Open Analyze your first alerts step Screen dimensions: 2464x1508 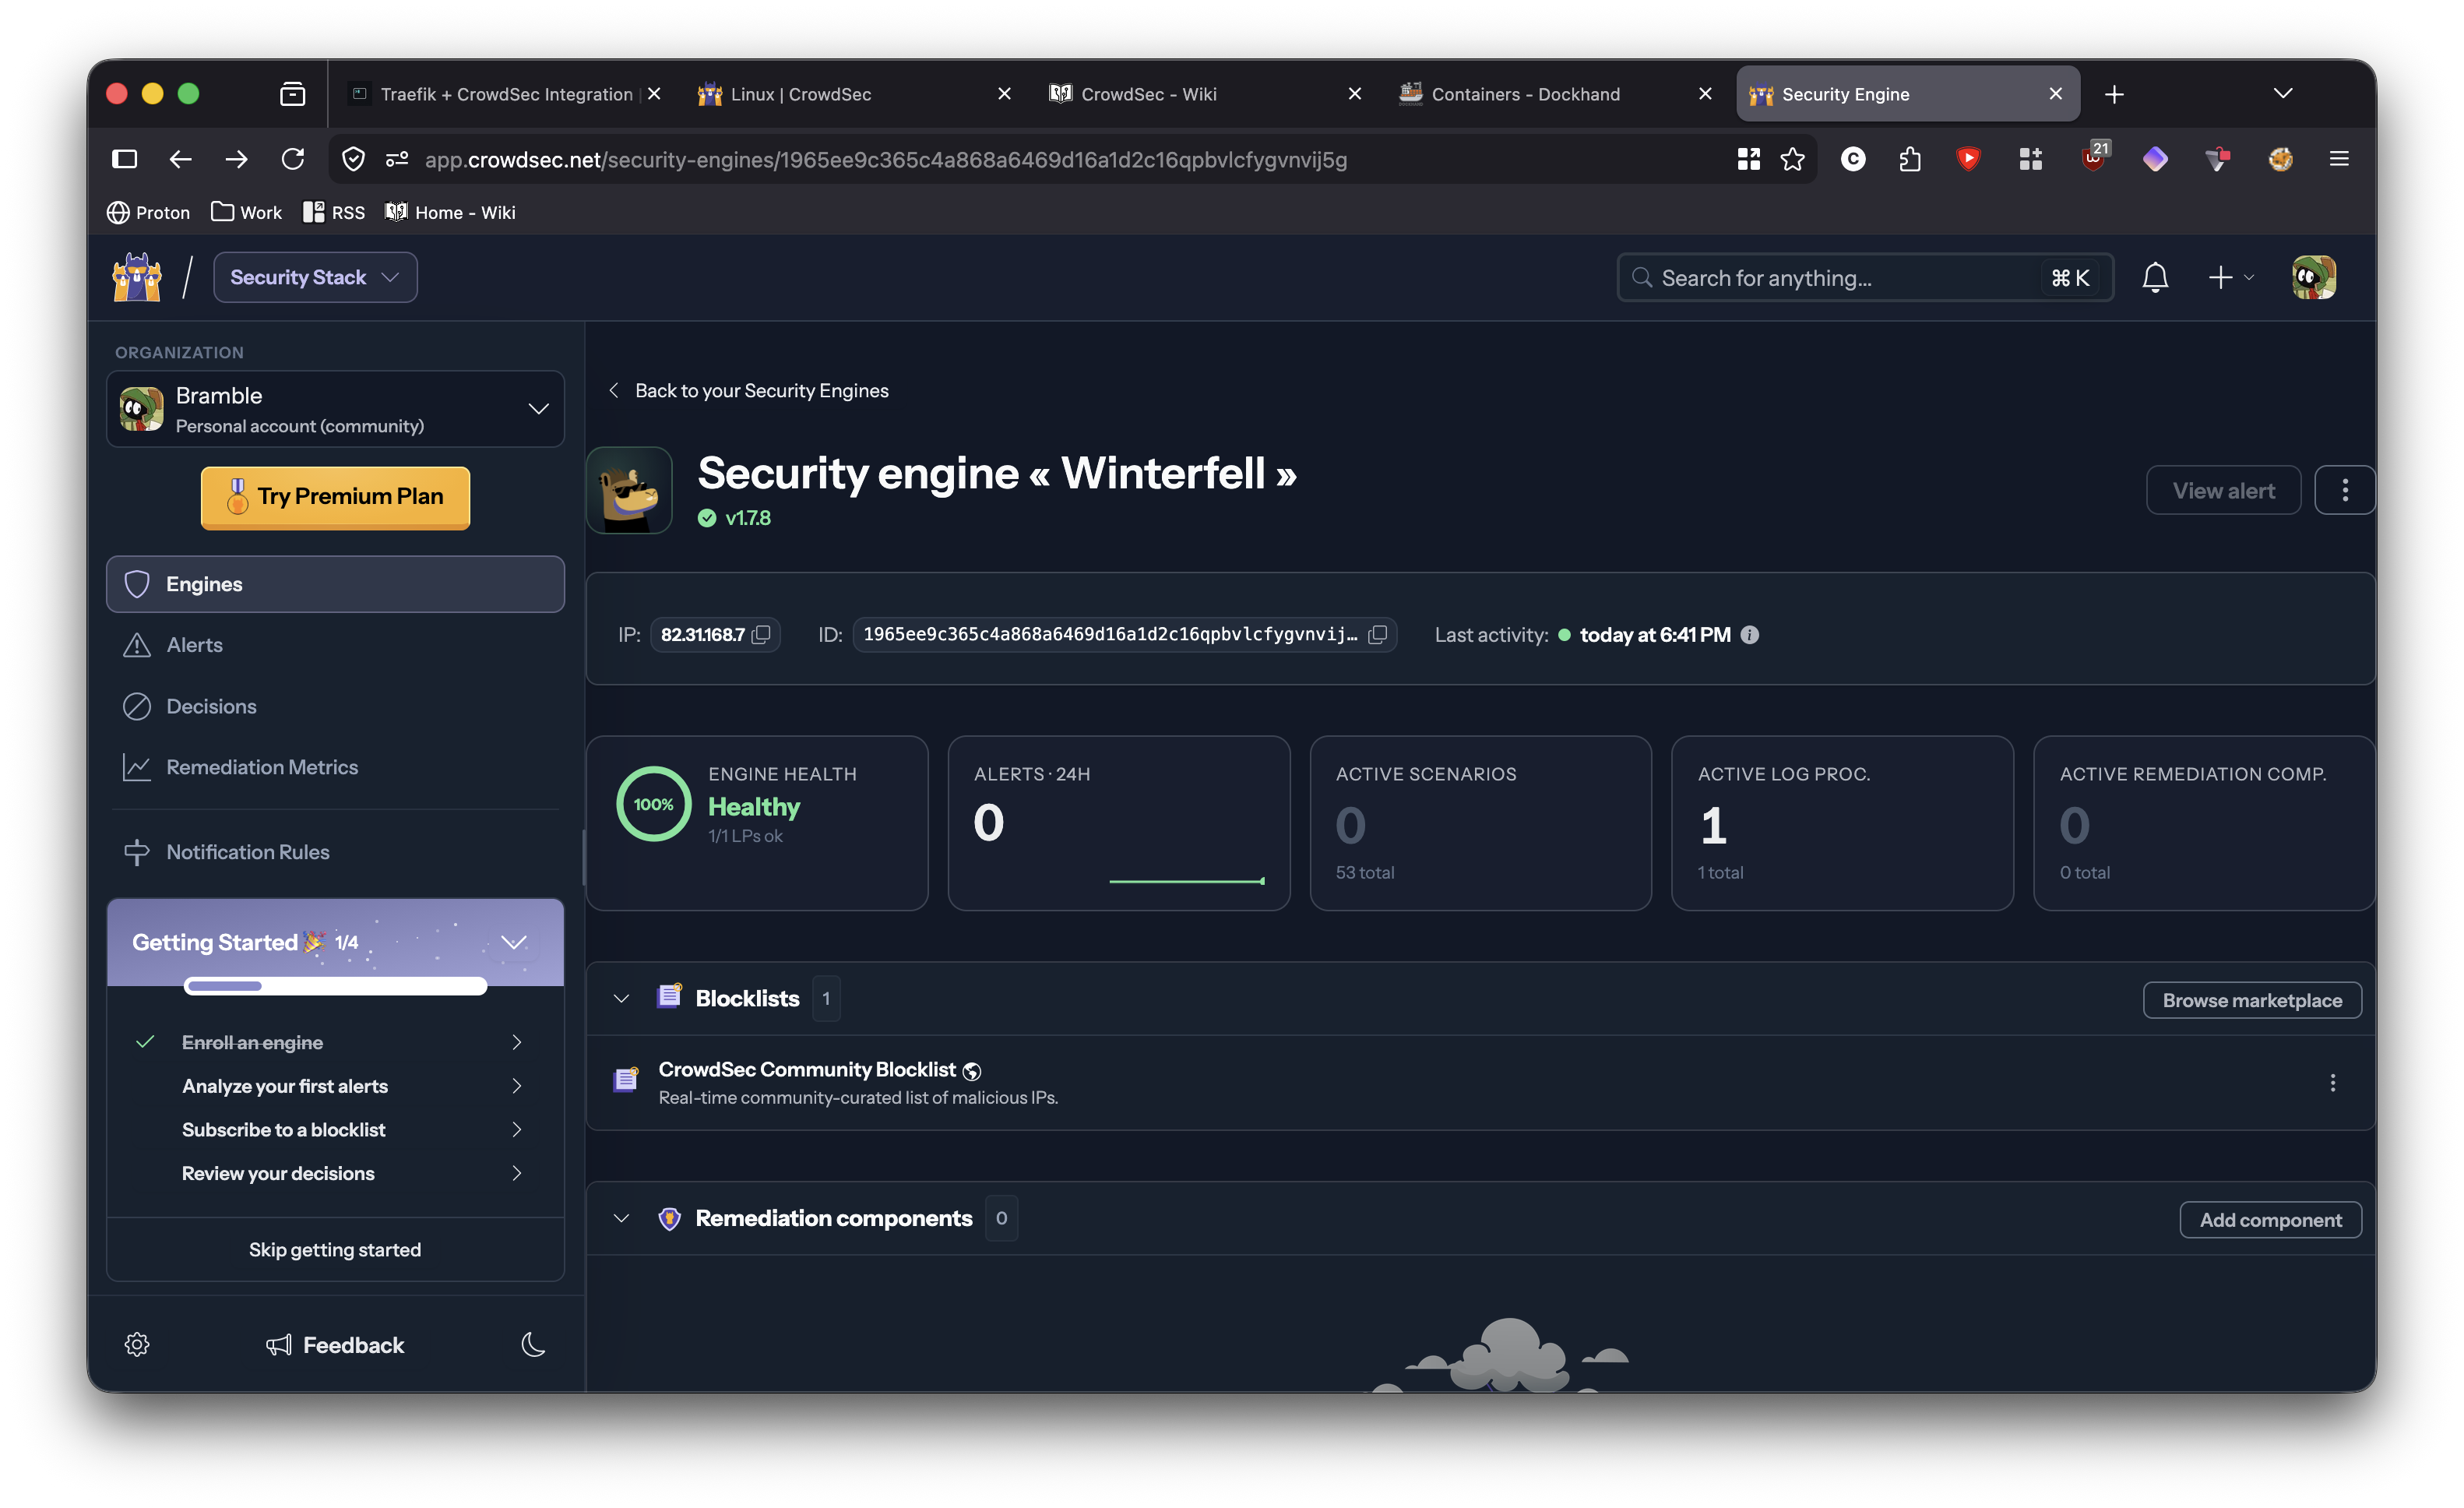tap(335, 1086)
